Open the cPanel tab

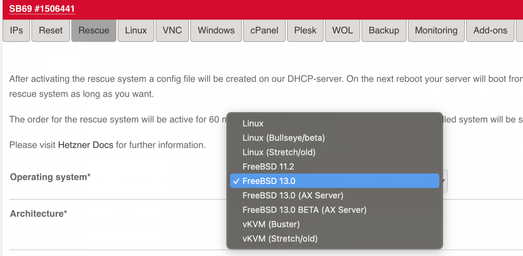pos(264,30)
